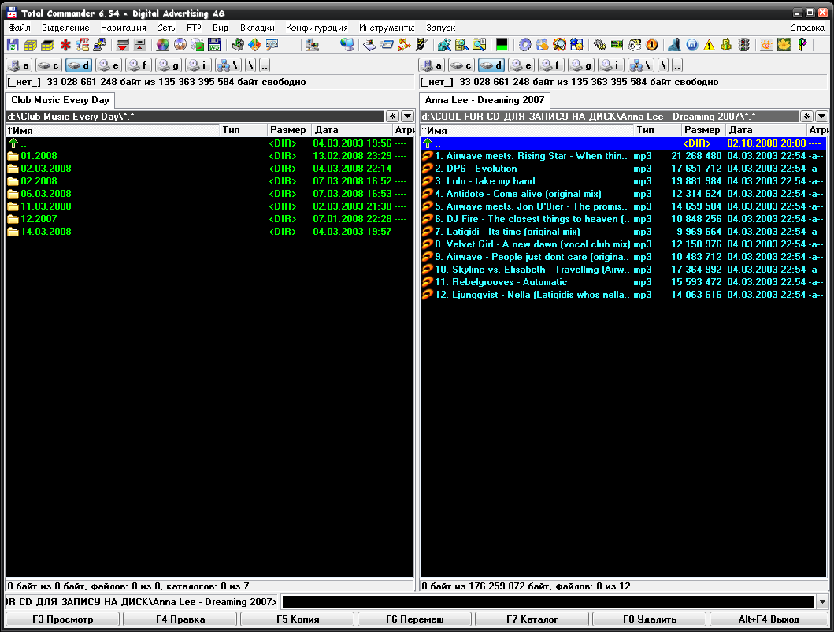Viewport: 834px width, 632px height.
Task: Click the orange info circle icon
Action: (651, 45)
